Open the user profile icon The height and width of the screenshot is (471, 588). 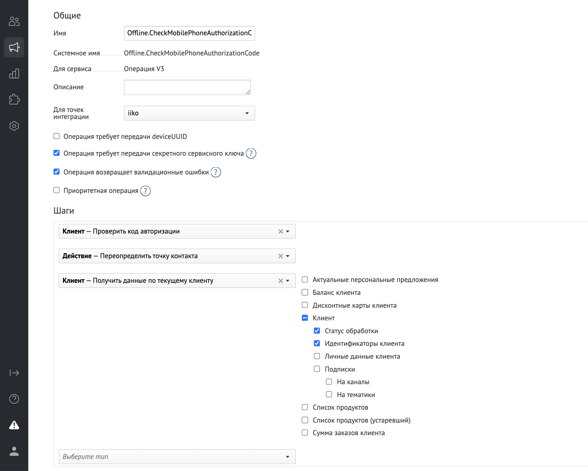pyautogui.click(x=14, y=451)
